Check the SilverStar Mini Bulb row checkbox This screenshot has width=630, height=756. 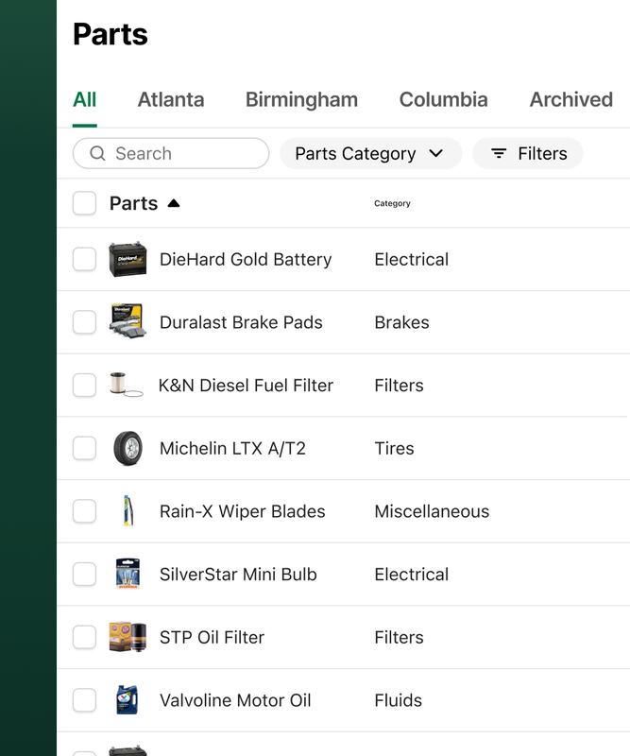(84, 574)
